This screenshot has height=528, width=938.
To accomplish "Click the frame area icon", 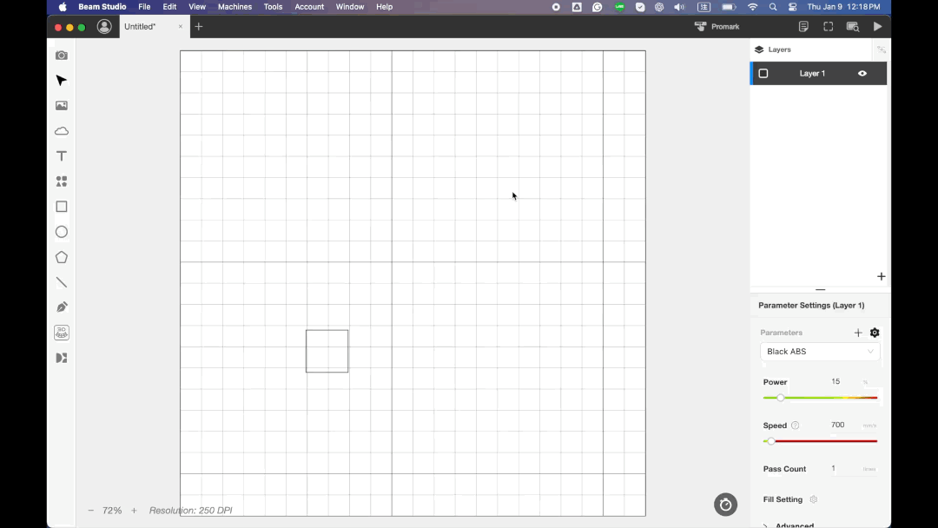I will click(x=828, y=26).
